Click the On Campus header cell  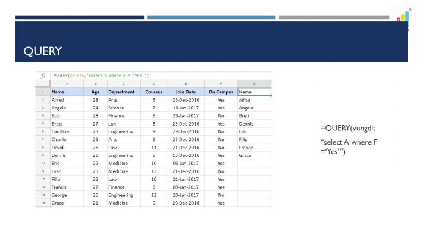(221, 92)
